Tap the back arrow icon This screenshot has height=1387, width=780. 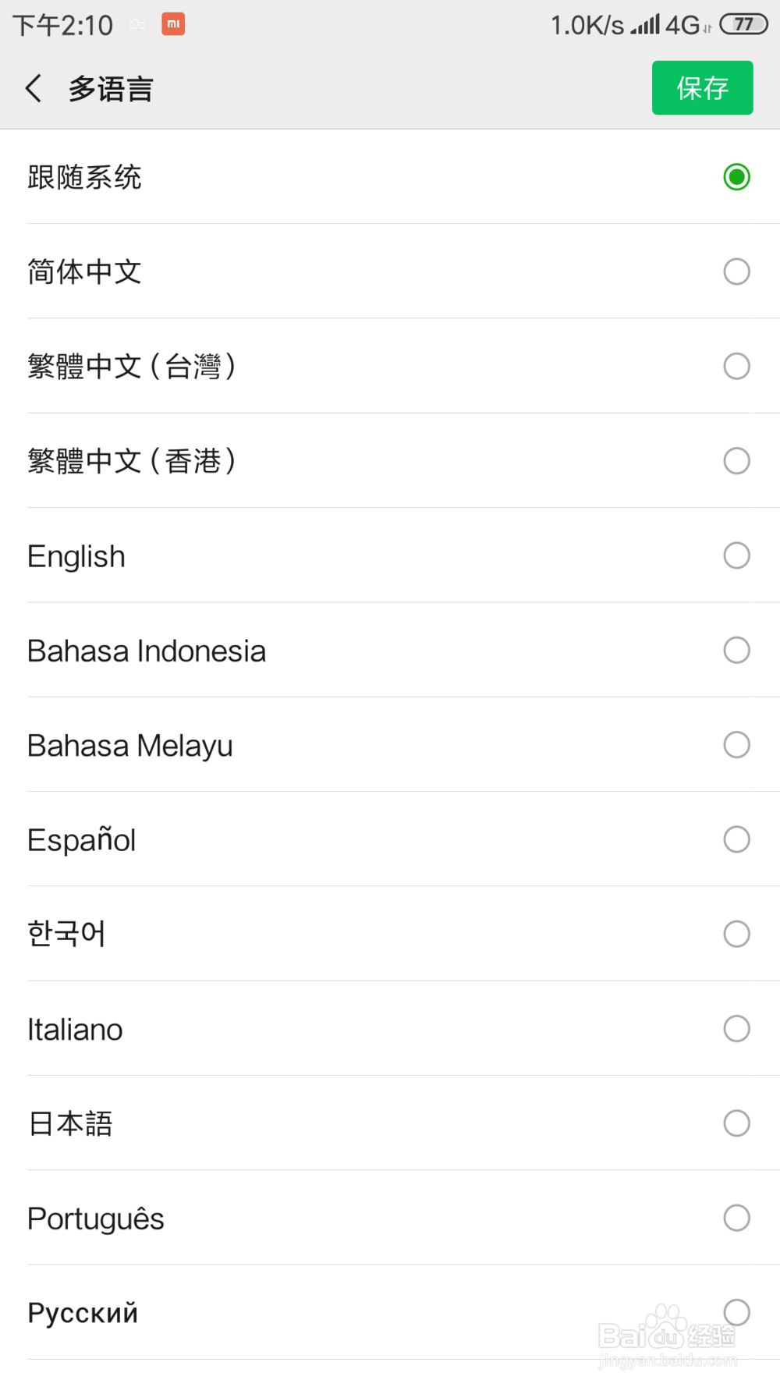point(34,88)
